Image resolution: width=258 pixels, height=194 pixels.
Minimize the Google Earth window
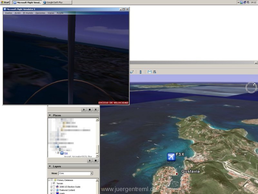click(x=256, y=62)
